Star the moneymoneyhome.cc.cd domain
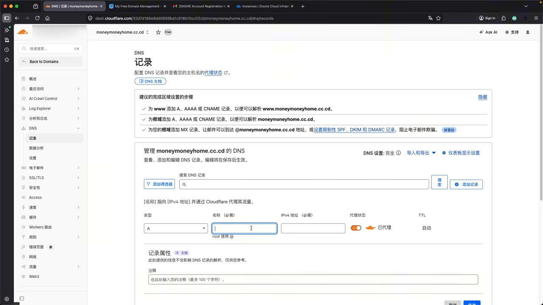543x305 pixels. [158, 32]
